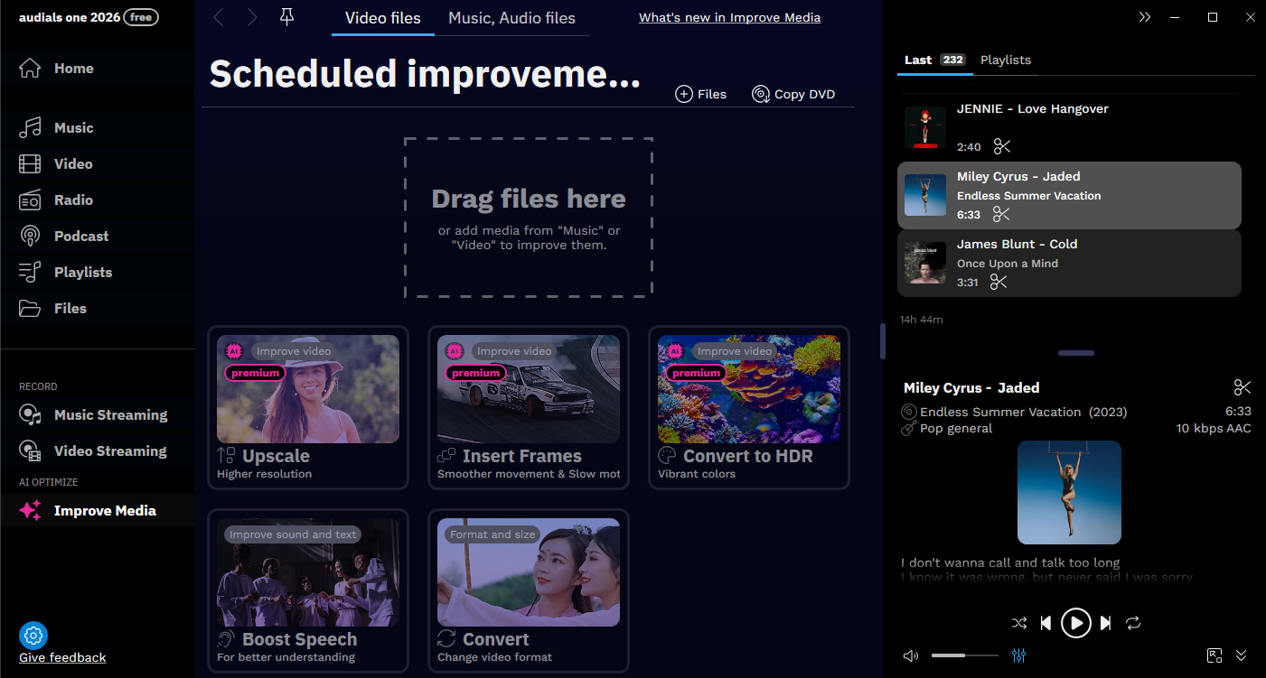The width and height of the screenshot is (1266, 678).
Task: Enable repeat mode in the player
Action: click(1133, 623)
